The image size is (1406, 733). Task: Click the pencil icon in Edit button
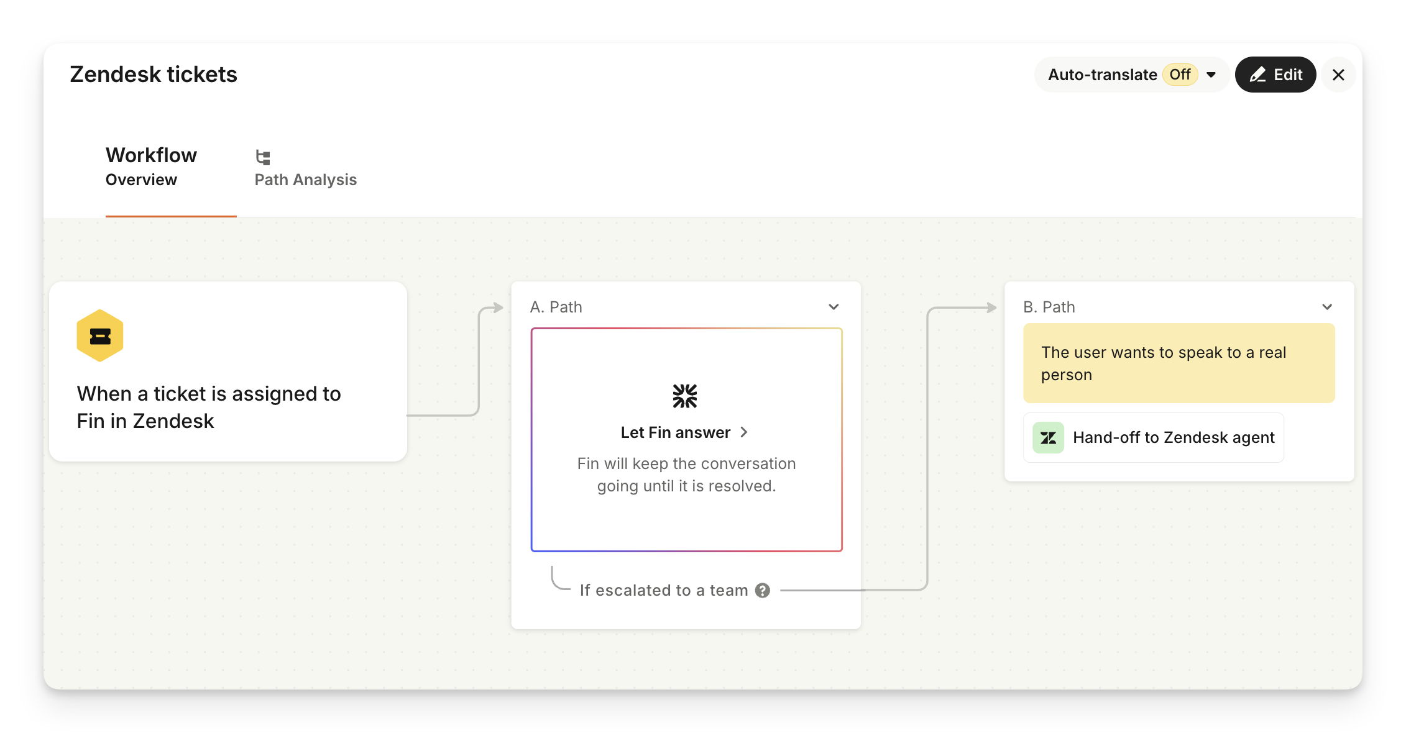coord(1258,75)
